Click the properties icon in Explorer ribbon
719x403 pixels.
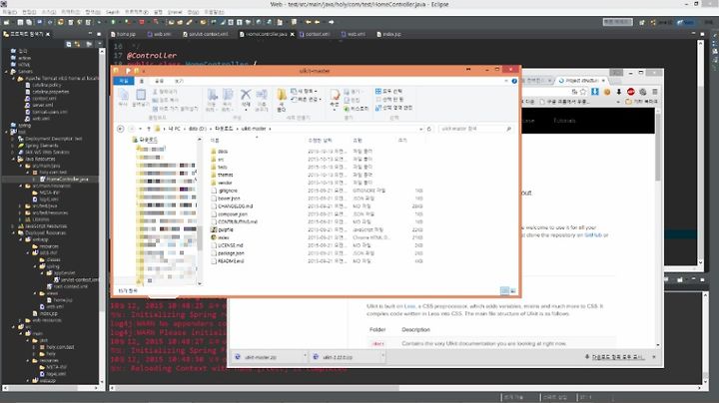[335, 95]
